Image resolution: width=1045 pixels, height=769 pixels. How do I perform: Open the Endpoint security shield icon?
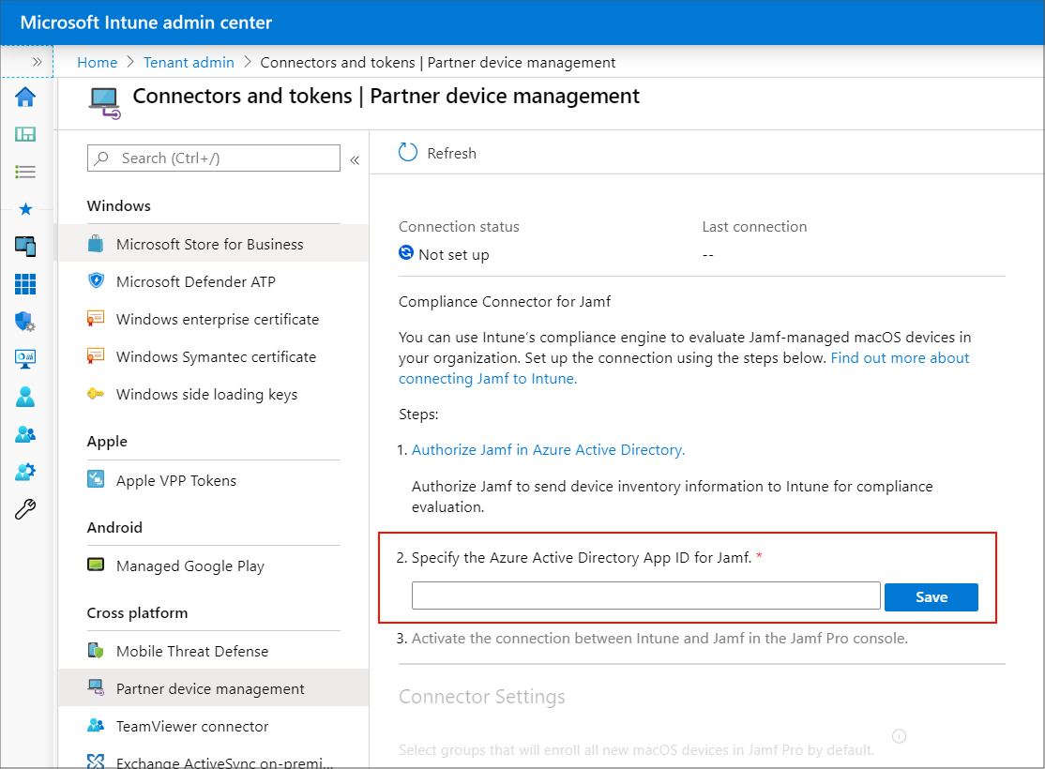(25, 322)
